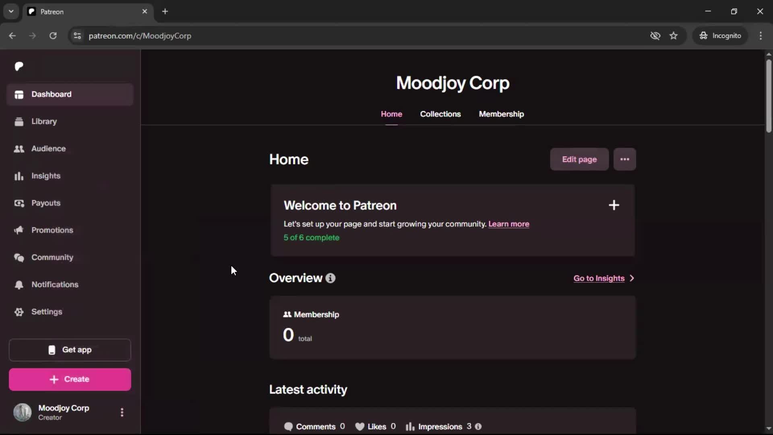This screenshot has height=435, width=773.
Task: Follow the Learn more link
Action: [x=509, y=224]
